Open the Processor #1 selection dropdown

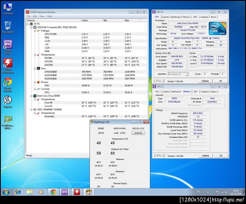coord(178,74)
